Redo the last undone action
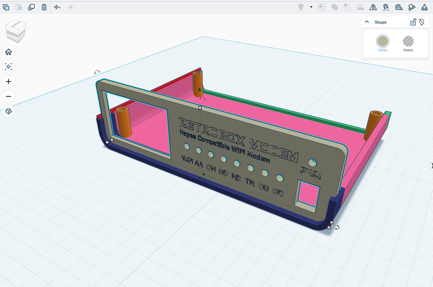Screen dimensions: 433x287 click(x=70, y=7)
